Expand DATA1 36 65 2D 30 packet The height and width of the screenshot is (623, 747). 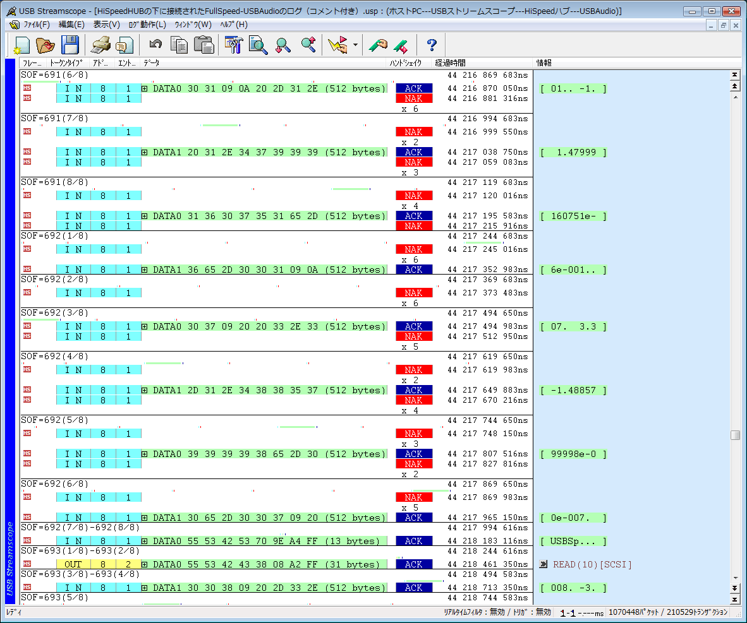(144, 270)
